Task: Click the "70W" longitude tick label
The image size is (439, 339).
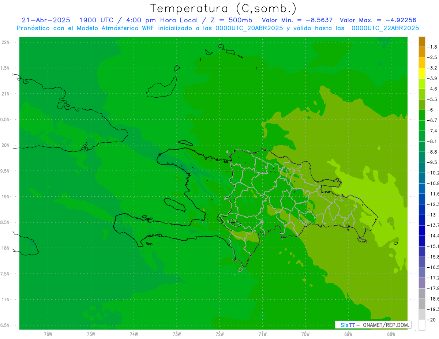Action: pos(305,334)
